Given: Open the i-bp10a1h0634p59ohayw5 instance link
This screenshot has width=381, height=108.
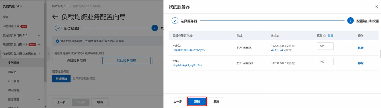Looking at the screenshot, I should coord(189,50).
